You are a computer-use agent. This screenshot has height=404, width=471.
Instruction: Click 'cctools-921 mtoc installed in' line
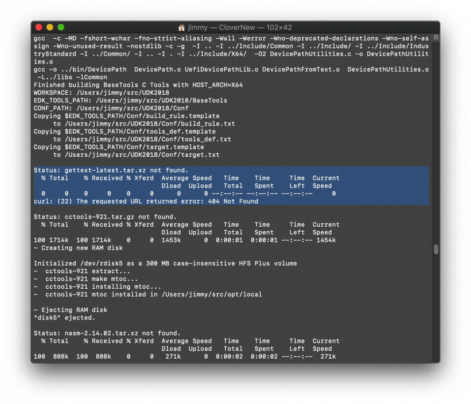pos(148,295)
